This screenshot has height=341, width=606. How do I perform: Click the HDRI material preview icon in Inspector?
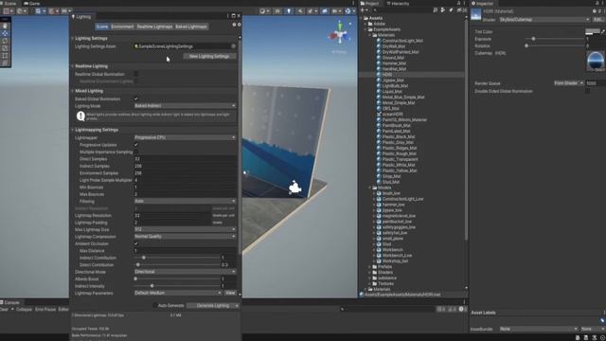475,15
